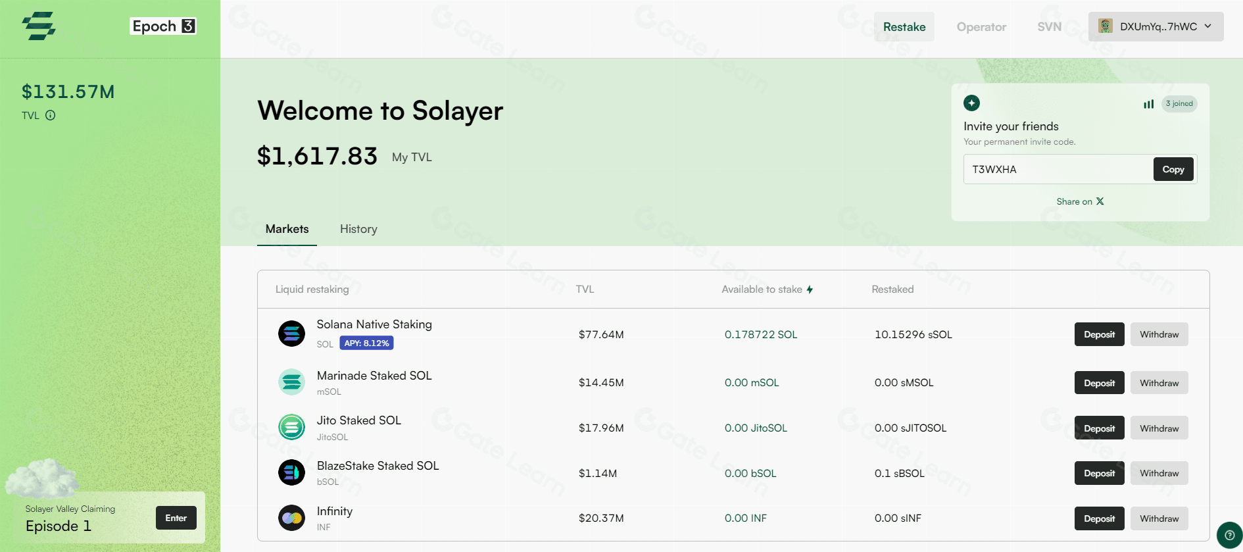1243x552 pixels.
Task: Click the Solana Native Staking token icon
Action: pyautogui.click(x=291, y=334)
